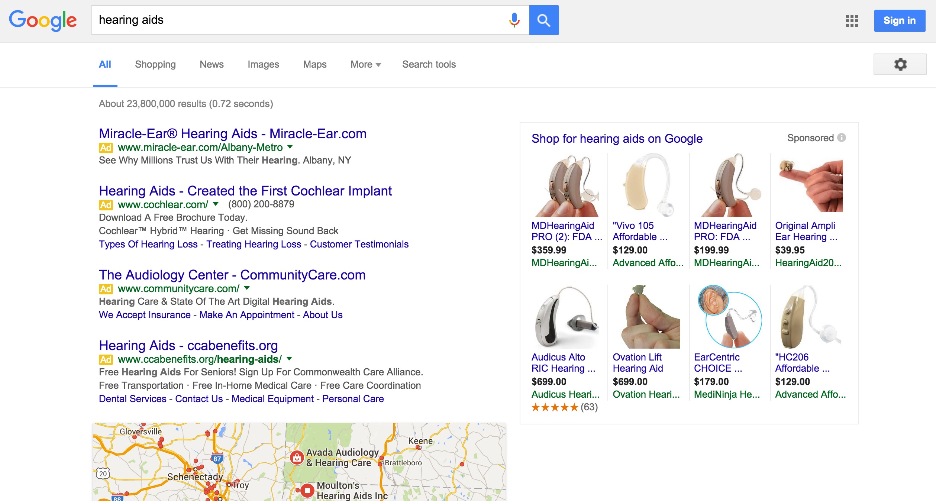This screenshot has width=936, height=501.
Task: Expand the communitycare.com URL dropdown arrow
Action: (247, 288)
